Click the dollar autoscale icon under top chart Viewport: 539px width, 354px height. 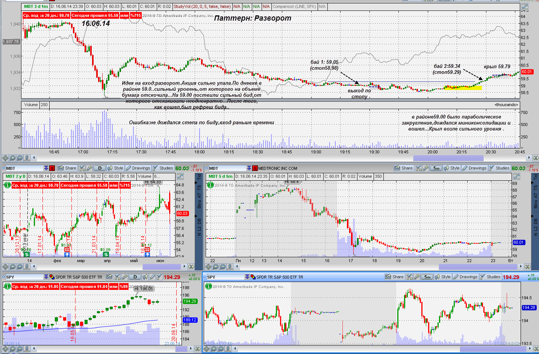(x=27, y=158)
